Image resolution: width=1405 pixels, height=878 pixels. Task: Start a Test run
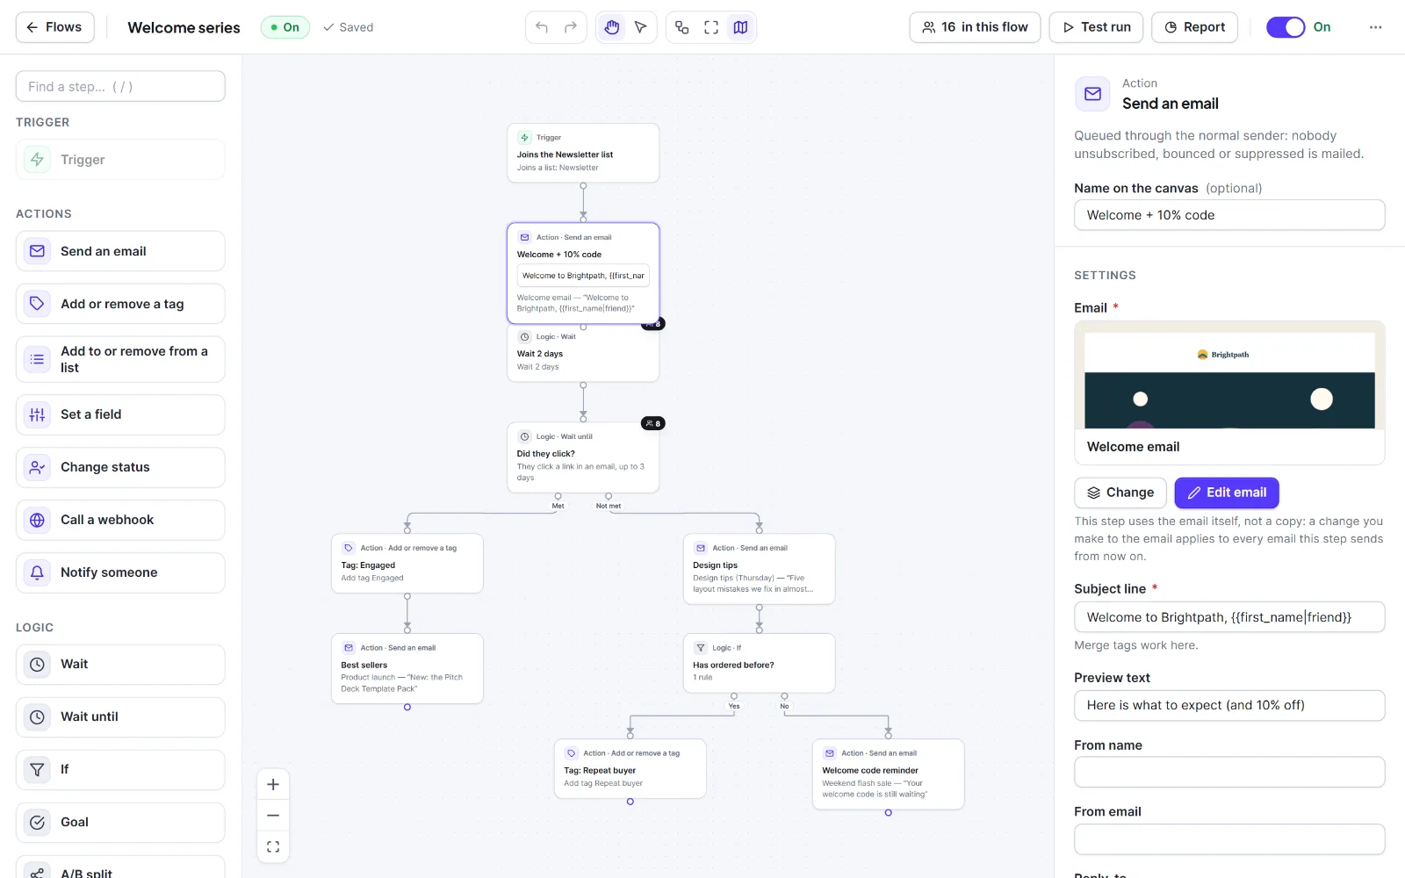coord(1096,27)
